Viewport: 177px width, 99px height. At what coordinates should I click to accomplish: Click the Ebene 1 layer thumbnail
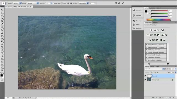pyautogui.click(x=149, y=76)
